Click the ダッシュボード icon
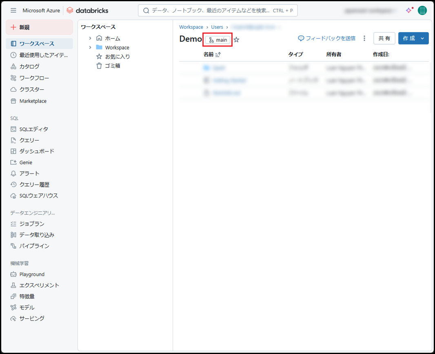 coord(13,151)
